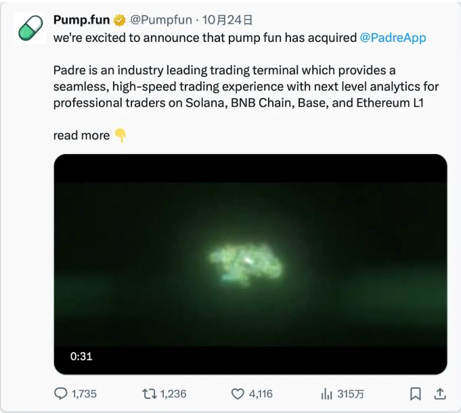This screenshot has width=461, height=413.
Task: Share the post via upload icon
Action: coord(439,393)
